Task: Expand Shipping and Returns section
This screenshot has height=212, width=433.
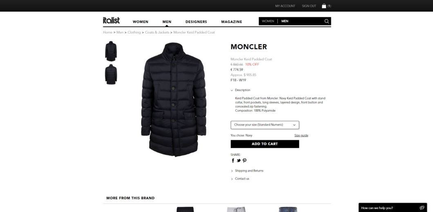Action: (x=247, y=171)
